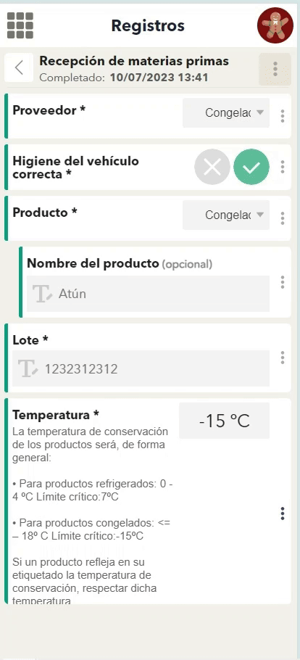Select the -15 °C temperature value box
This screenshot has height=660, width=300.
click(224, 421)
